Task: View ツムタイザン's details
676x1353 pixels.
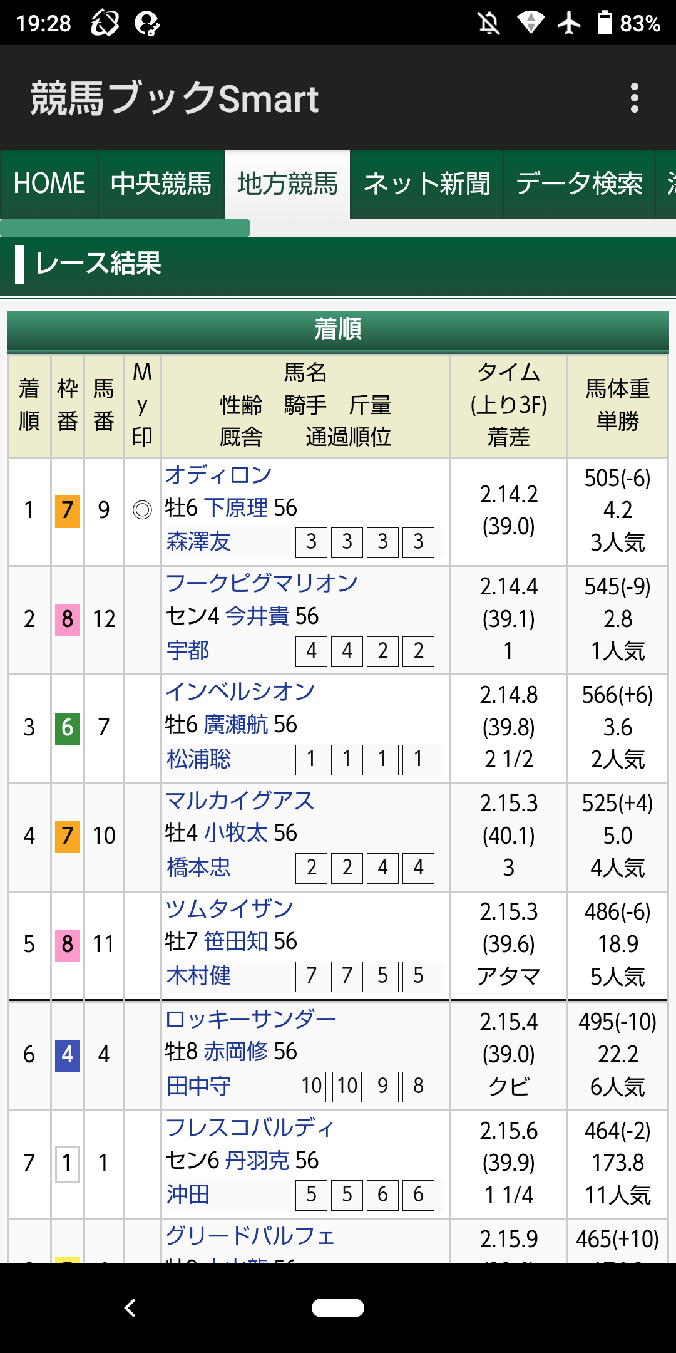Action: [x=230, y=909]
